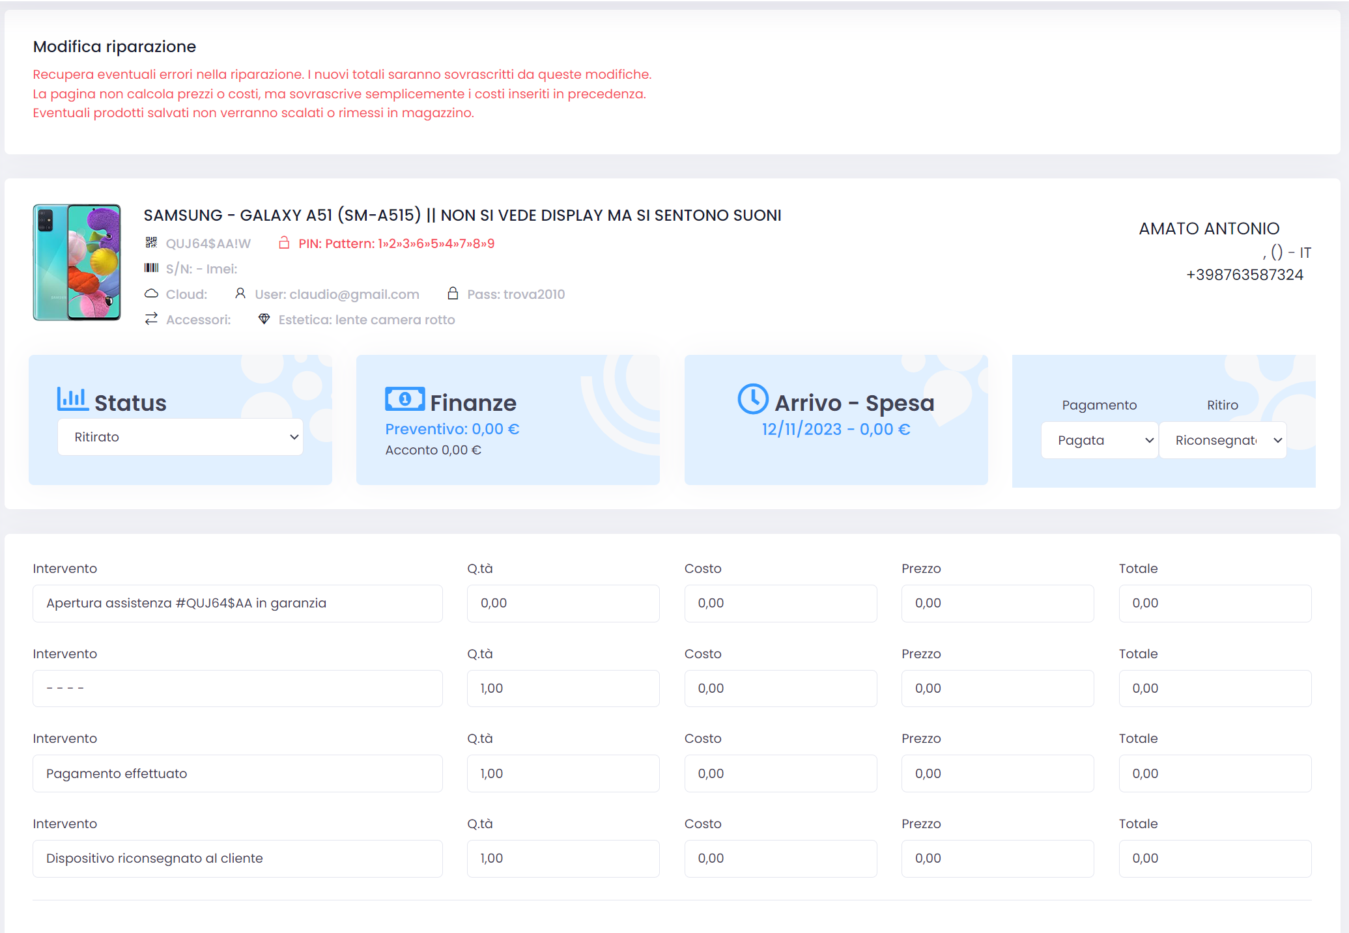The image size is (1349, 933).
Task: Click the user icon before claudio@gmail.com
Action: 240,294
